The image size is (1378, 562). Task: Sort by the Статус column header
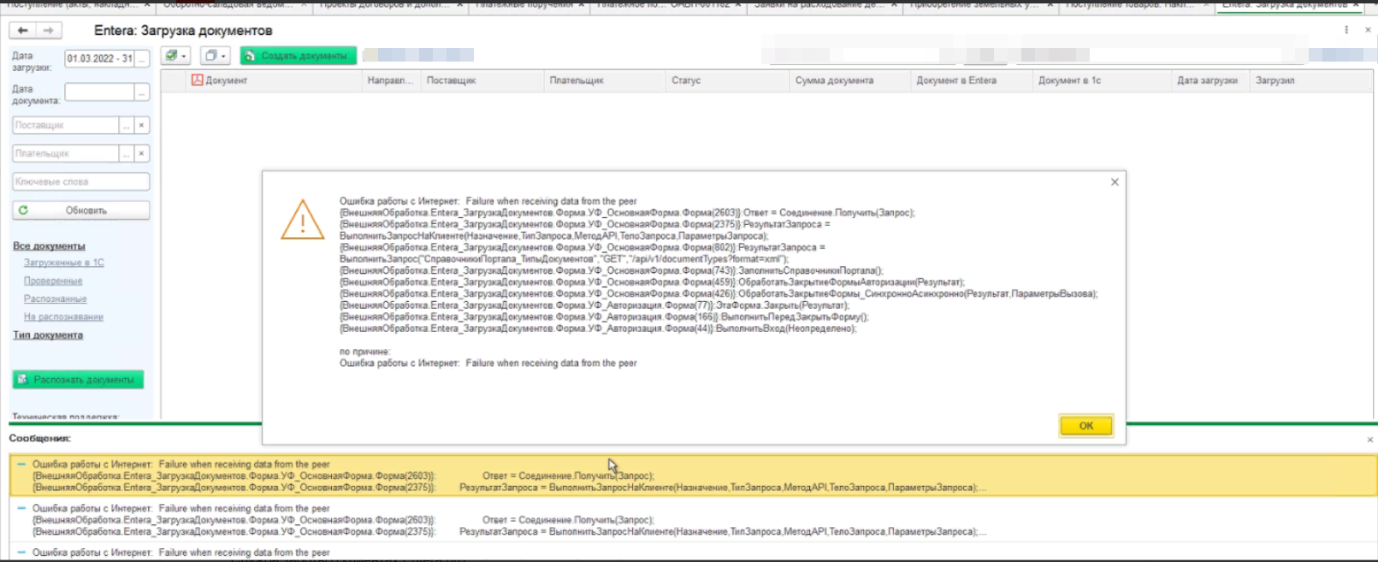[x=728, y=80]
